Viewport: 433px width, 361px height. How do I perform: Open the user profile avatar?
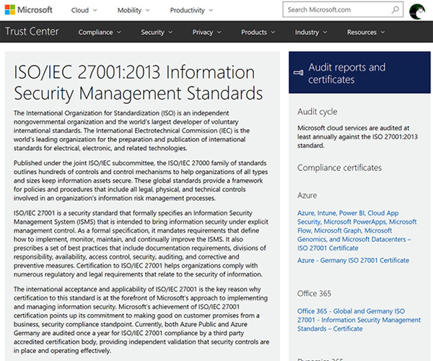[x=417, y=12]
